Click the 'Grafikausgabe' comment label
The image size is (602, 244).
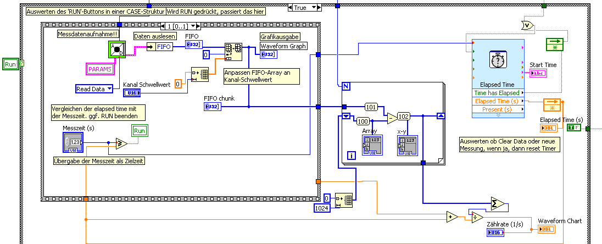(280, 36)
